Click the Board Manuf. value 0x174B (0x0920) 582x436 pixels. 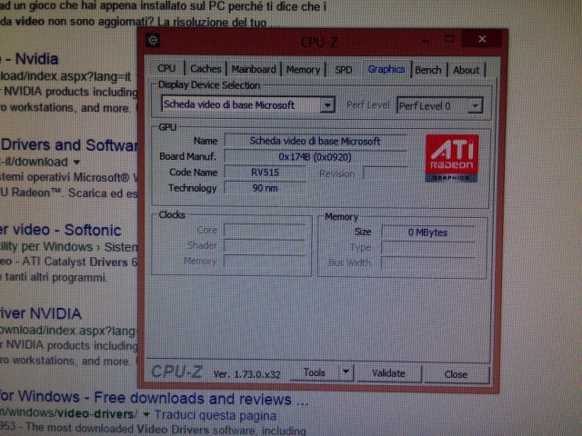[x=316, y=157]
